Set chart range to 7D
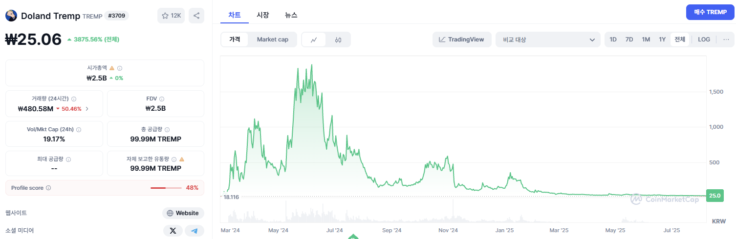 click(629, 40)
